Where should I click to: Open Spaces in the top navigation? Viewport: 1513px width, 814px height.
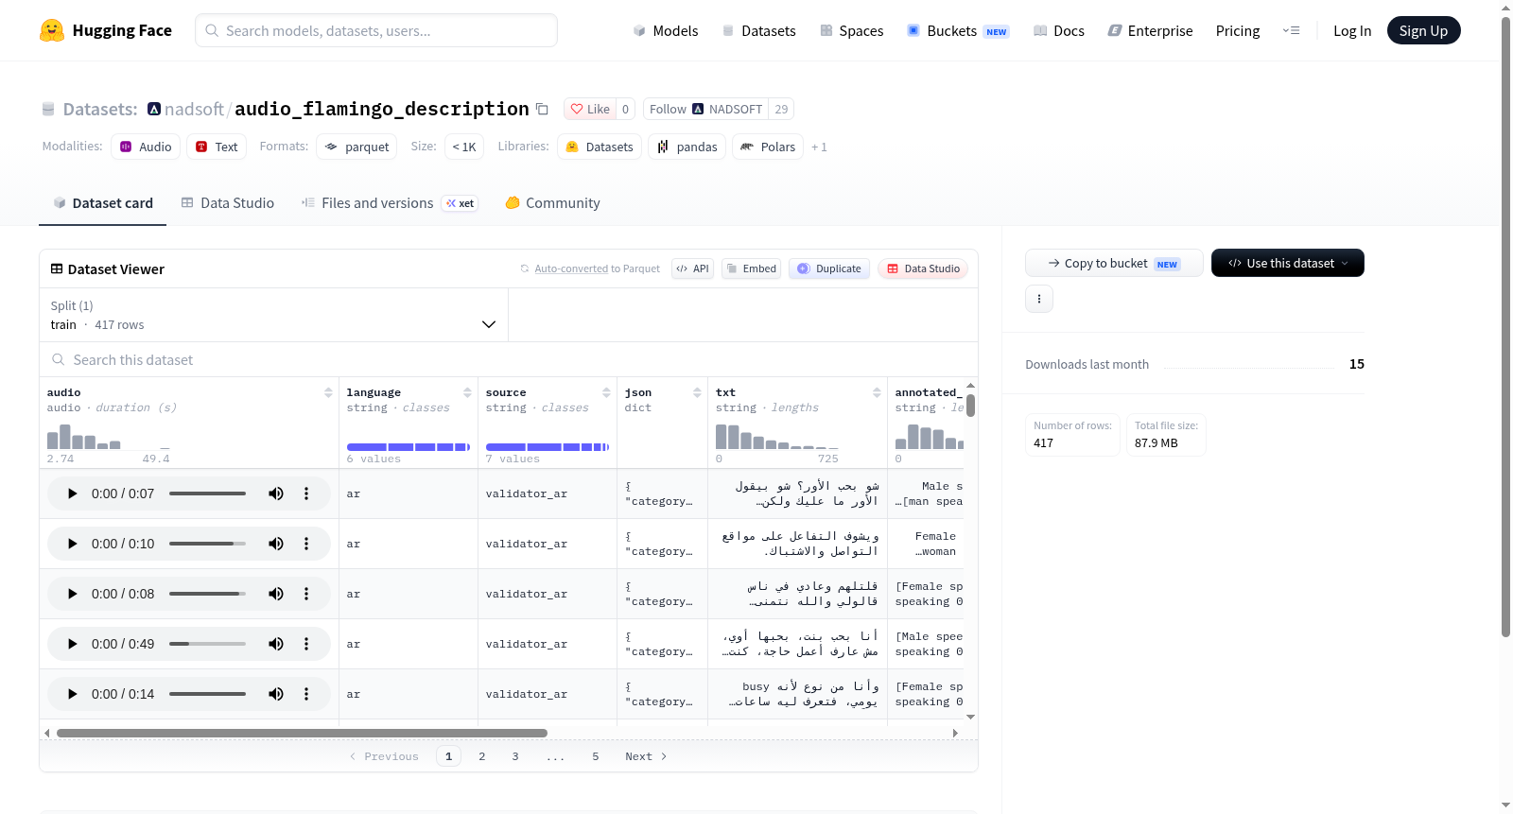tap(851, 30)
